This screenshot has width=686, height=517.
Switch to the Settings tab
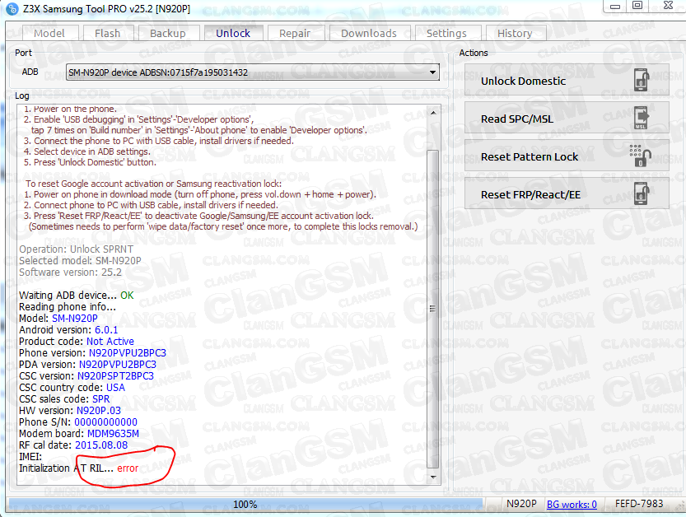click(446, 33)
